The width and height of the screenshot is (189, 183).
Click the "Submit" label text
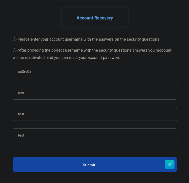point(89,165)
